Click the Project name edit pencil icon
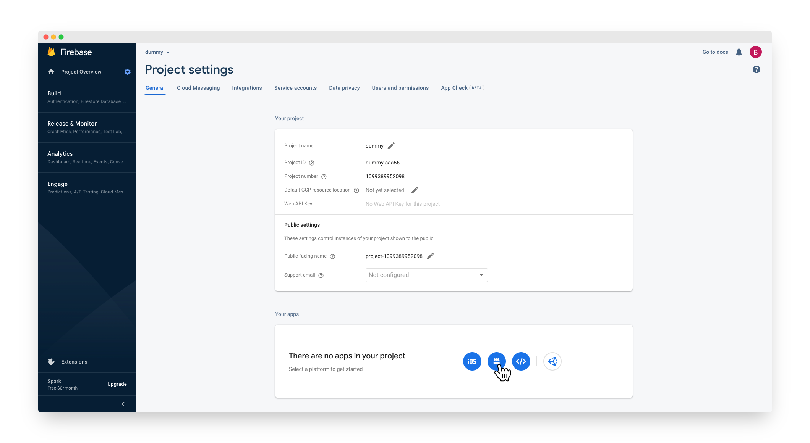 click(391, 146)
